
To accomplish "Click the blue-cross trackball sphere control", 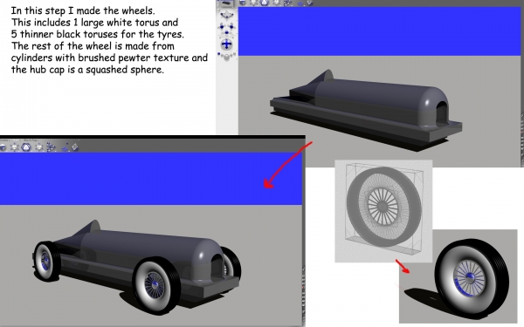I will coord(226,44).
